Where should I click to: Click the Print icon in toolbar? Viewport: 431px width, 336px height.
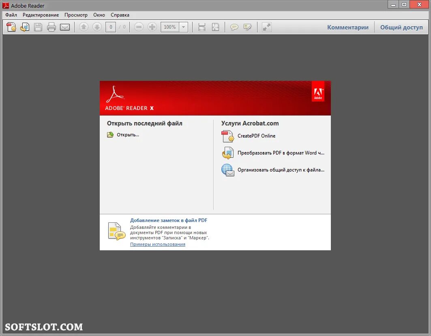(x=51, y=27)
